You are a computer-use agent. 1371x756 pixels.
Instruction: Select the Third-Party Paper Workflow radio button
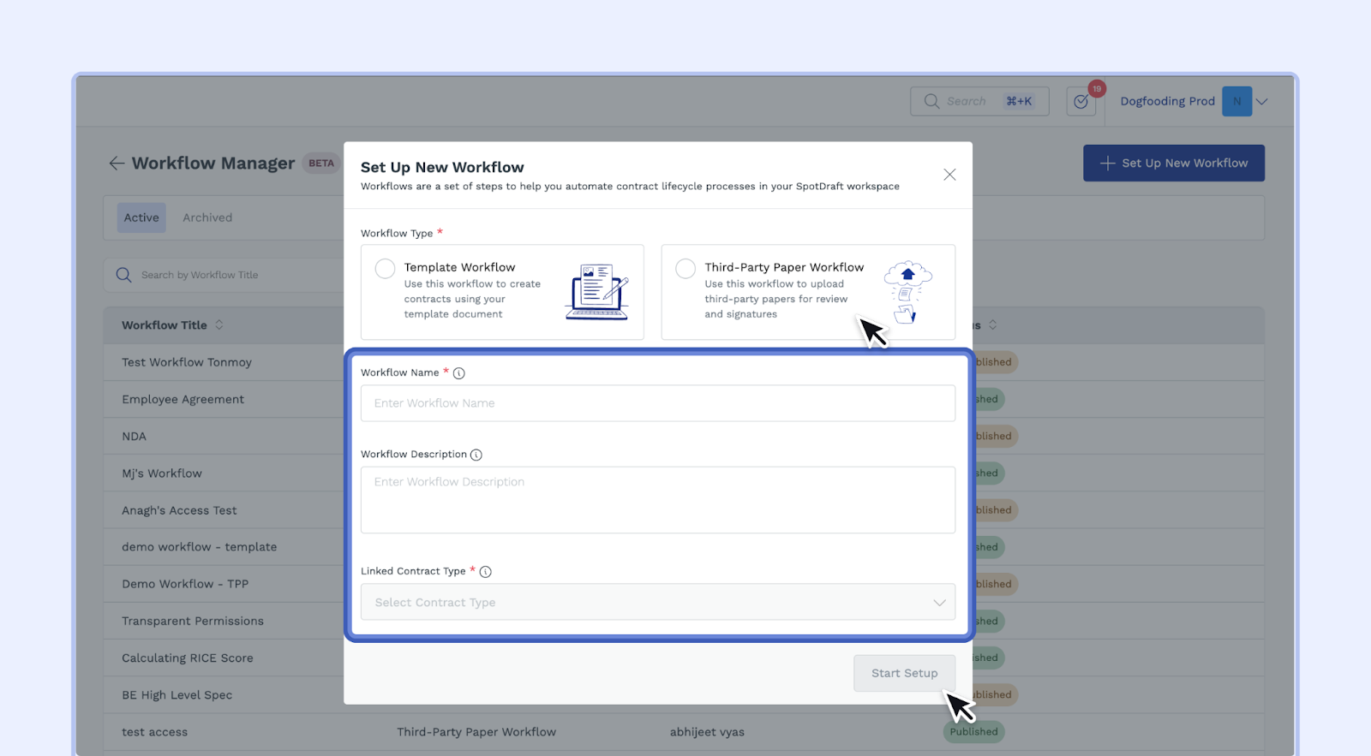click(685, 269)
